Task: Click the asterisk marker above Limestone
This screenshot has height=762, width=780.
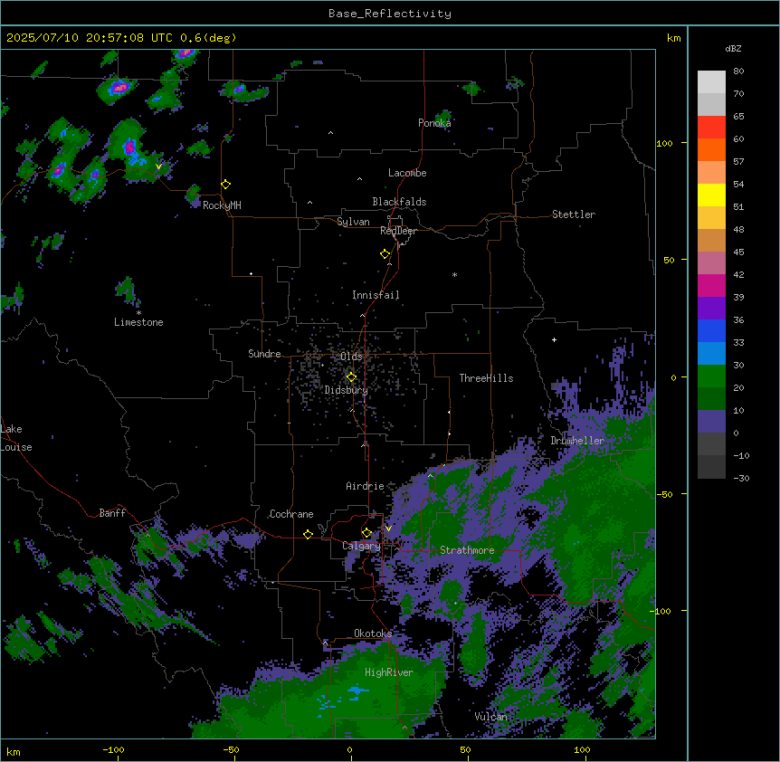Action: pyautogui.click(x=138, y=313)
